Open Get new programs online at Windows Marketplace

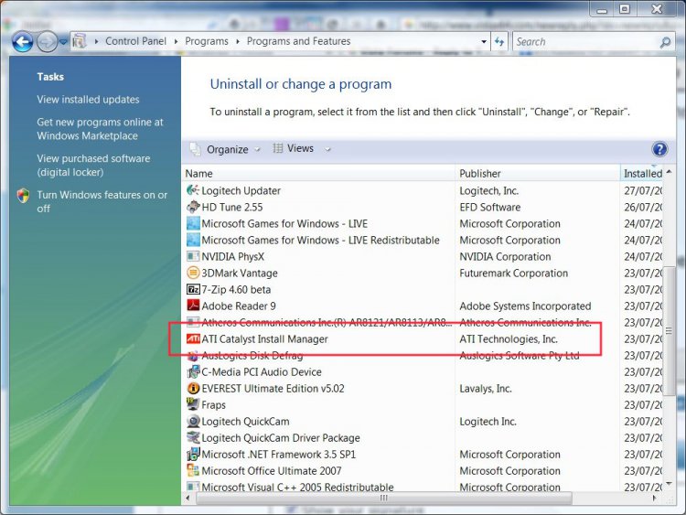(x=100, y=129)
